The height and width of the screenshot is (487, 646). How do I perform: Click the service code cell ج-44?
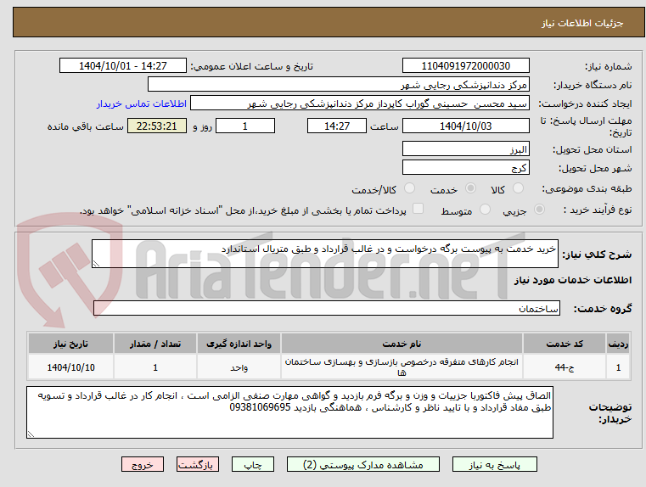[x=565, y=367]
